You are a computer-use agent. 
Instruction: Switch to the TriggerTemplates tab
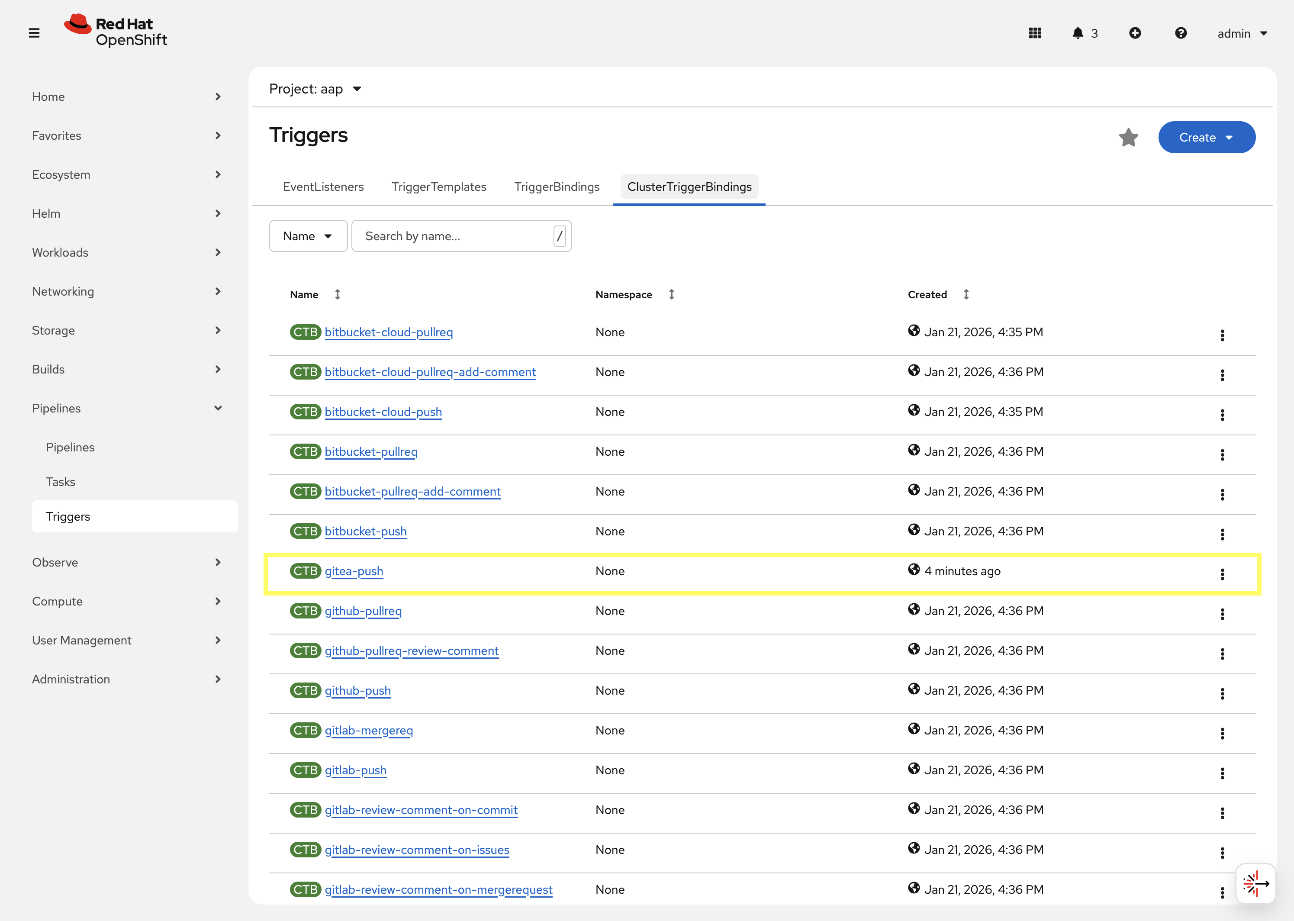click(x=438, y=187)
